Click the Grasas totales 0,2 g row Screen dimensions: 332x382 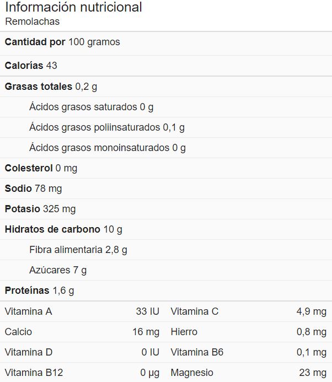[x=166, y=87]
